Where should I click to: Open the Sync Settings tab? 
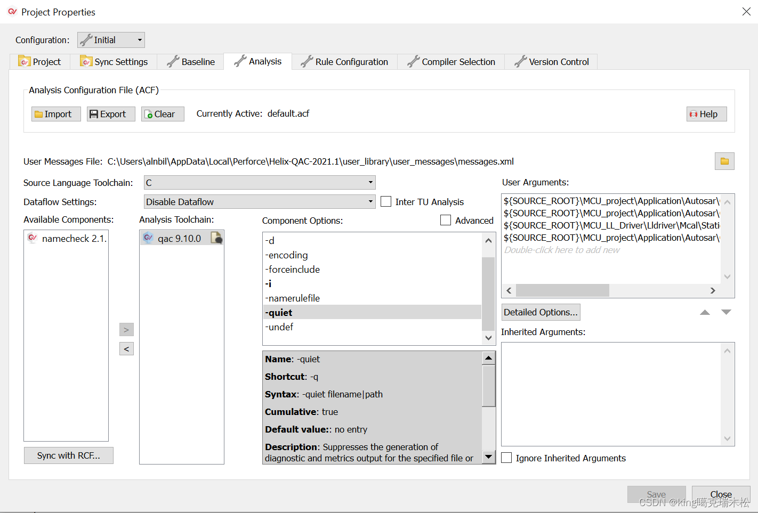pos(114,62)
